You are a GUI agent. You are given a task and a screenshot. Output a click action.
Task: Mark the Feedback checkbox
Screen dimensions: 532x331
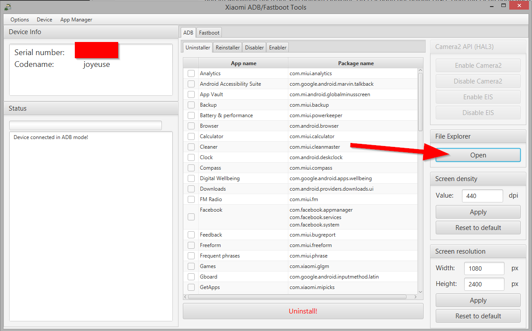(191, 235)
